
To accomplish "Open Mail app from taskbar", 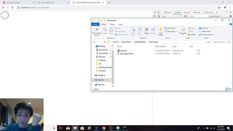I will tap(68, 128).
